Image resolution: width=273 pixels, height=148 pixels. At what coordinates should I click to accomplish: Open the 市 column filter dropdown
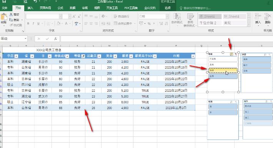click(x=50, y=56)
